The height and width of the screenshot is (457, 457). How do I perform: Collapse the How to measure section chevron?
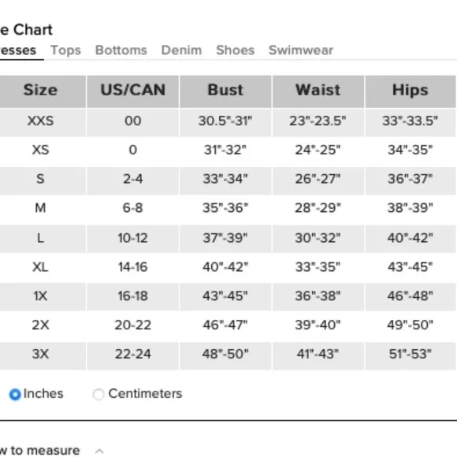point(99,451)
